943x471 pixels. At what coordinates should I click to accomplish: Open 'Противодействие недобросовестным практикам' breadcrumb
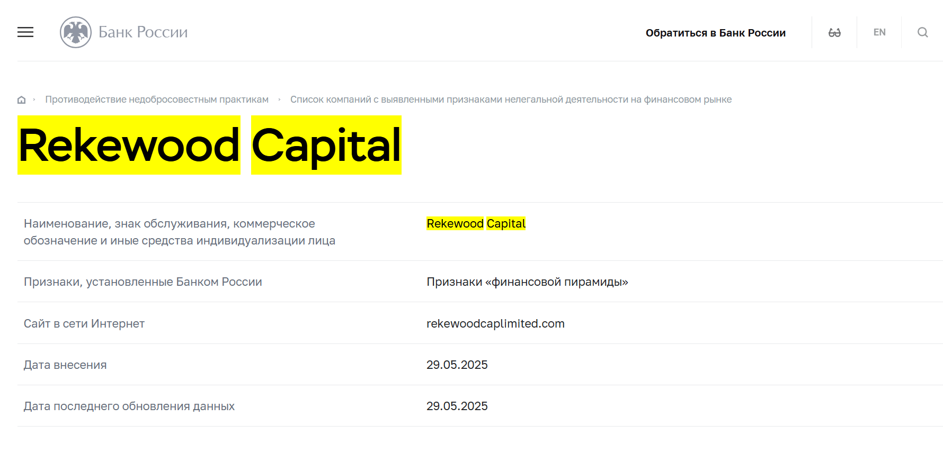[157, 99]
